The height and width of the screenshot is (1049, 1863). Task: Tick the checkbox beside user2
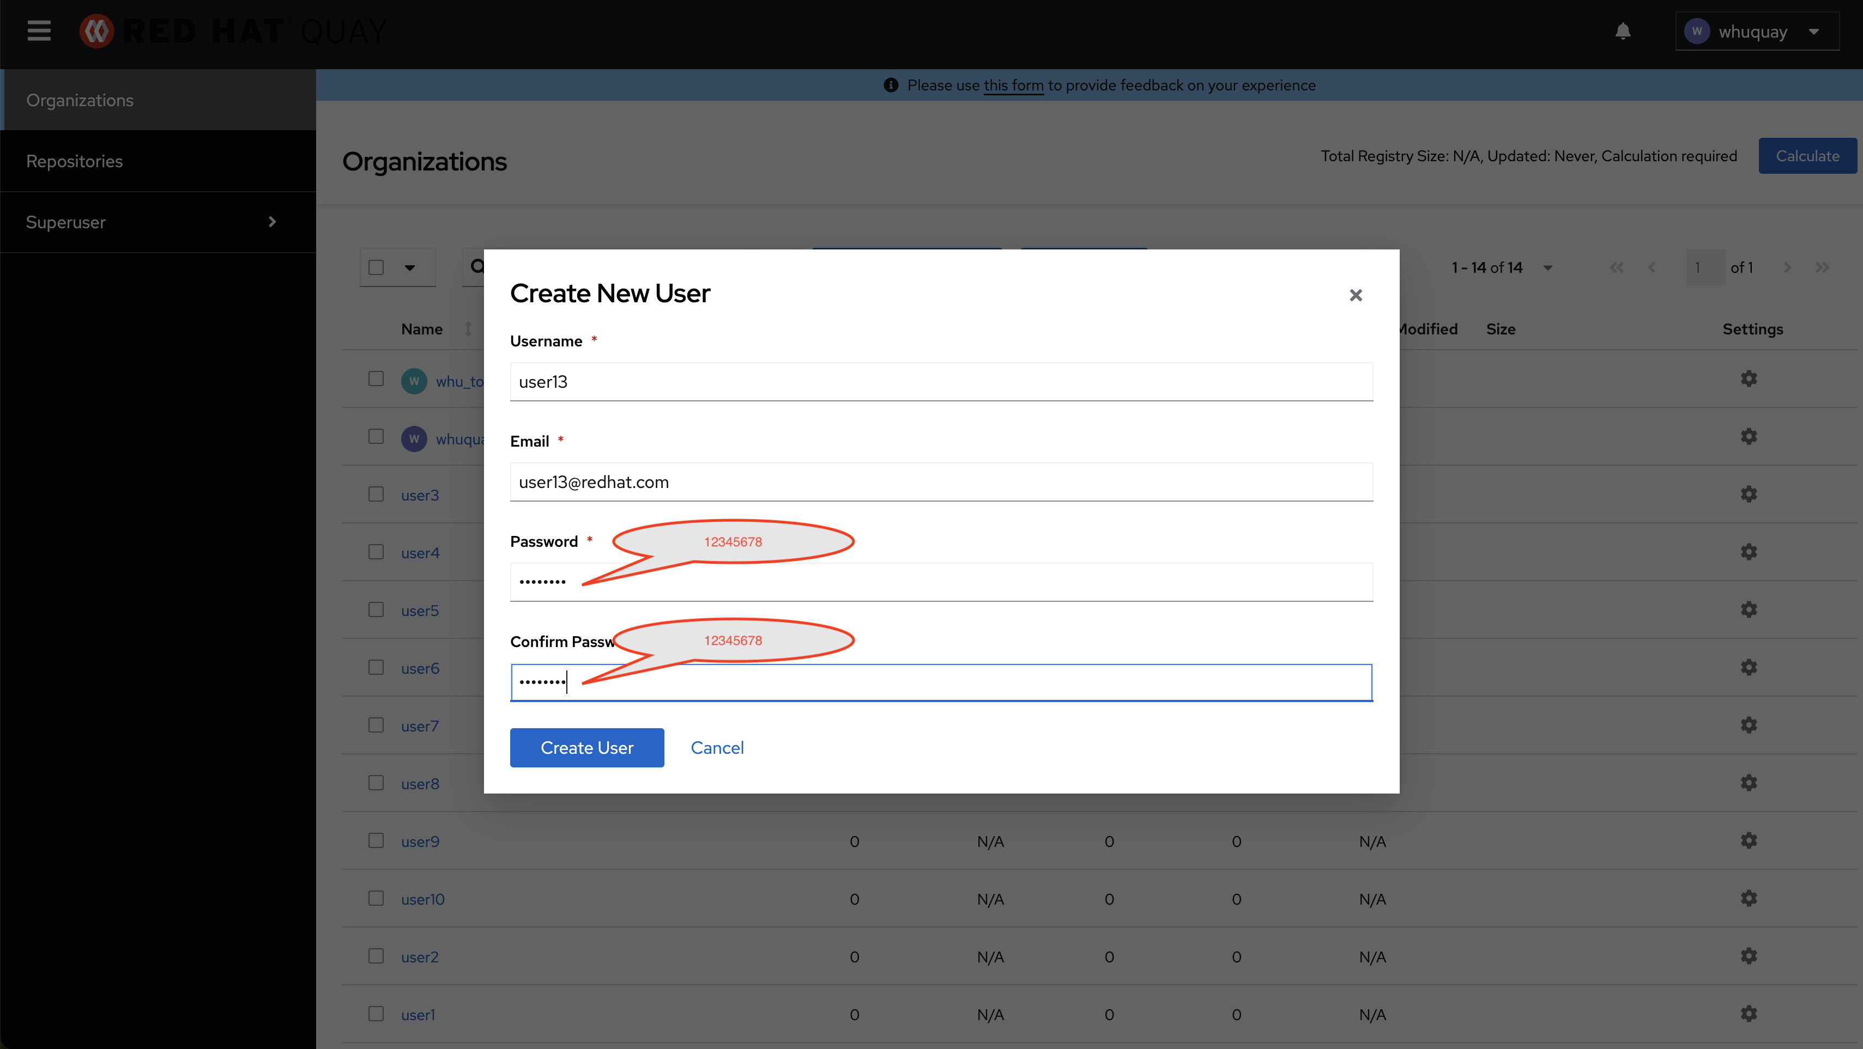(376, 956)
